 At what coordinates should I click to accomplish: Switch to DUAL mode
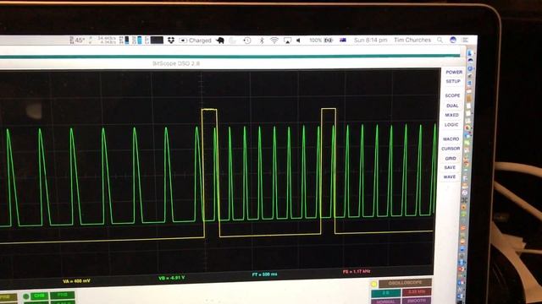pyautogui.click(x=452, y=106)
